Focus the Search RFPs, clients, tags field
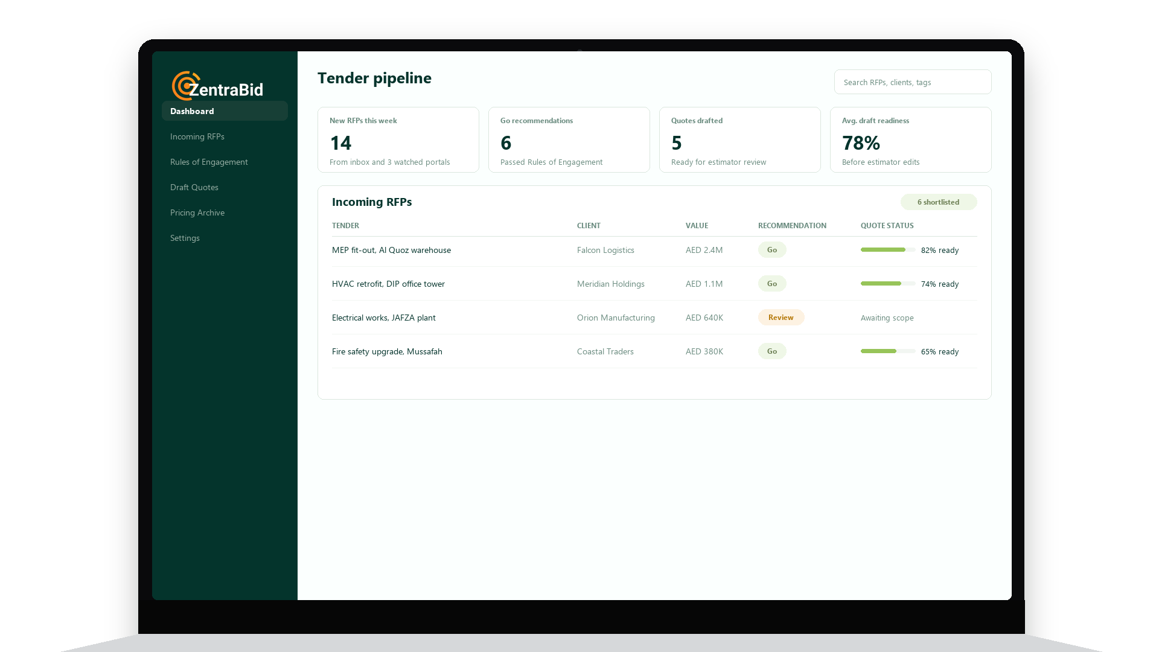This screenshot has width=1159, height=652. click(x=912, y=82)
